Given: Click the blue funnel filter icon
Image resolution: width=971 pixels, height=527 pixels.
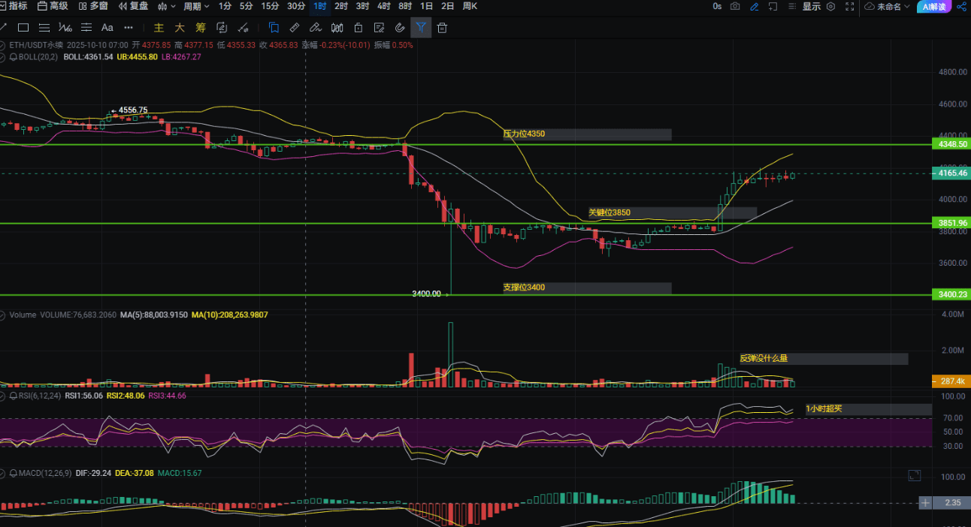Looking at the screenshot, I should coord(421,28).
